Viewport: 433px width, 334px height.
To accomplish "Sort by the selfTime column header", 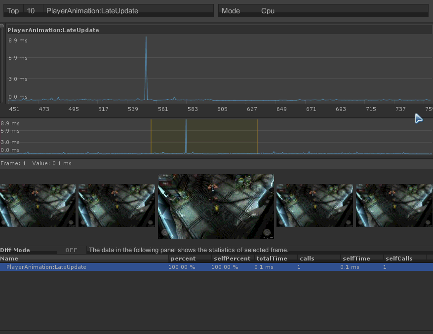I will click(356, 259).
